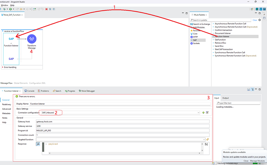The height and width of the screenshot is (165, 267).
Task: Switch to the Mule Debugger tab
Action: coord(87,91)
